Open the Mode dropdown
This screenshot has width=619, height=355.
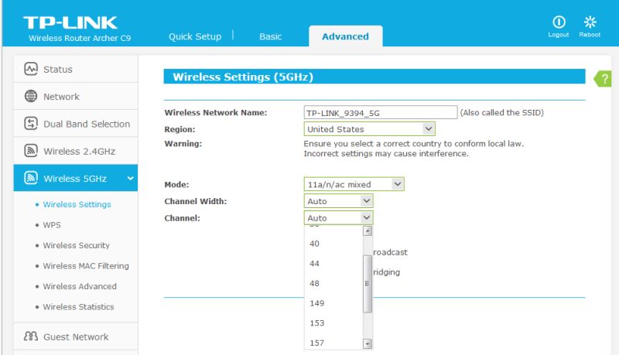coord(354,184)
